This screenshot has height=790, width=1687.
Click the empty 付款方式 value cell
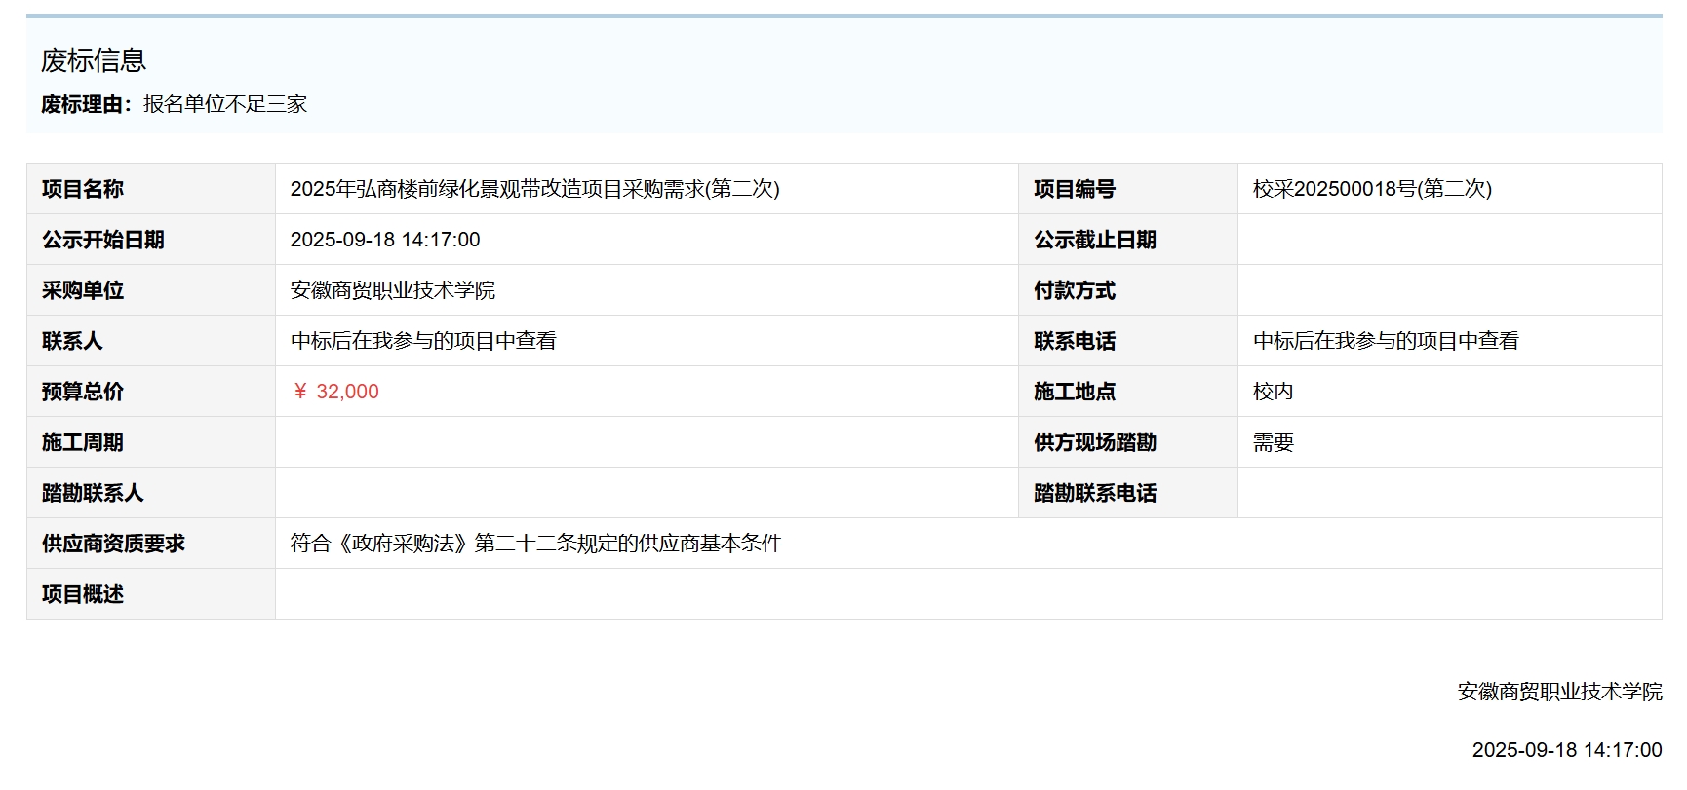[x=1449, y=290]
